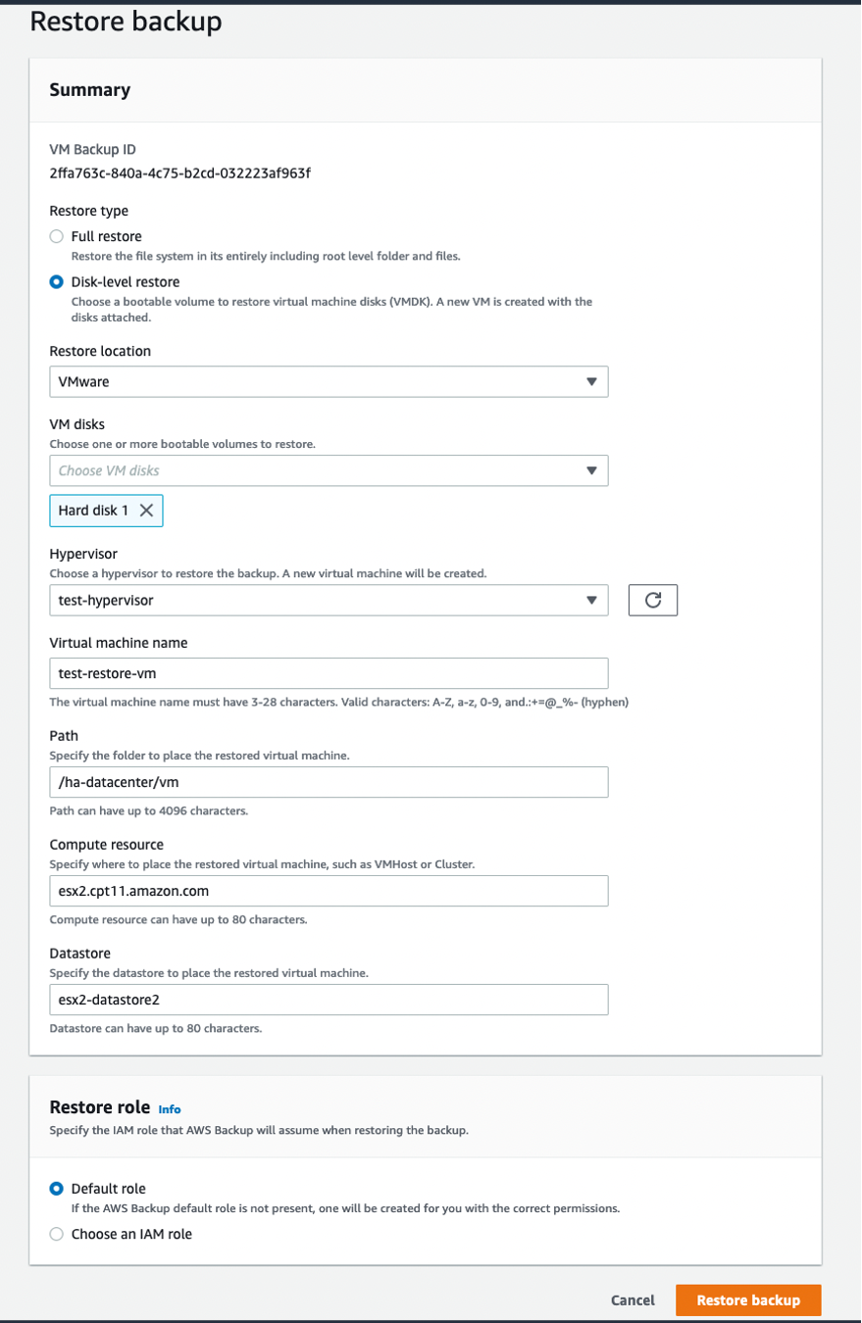862x1323 pixels.
Task: Select the Full restore option
Action: point(56,235)
